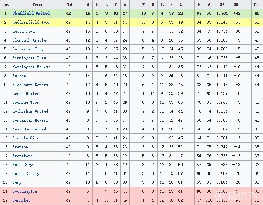This screenshot has height=205, width=263.
Task: Open the Sheffield United team link
Action: pos(31,13)
